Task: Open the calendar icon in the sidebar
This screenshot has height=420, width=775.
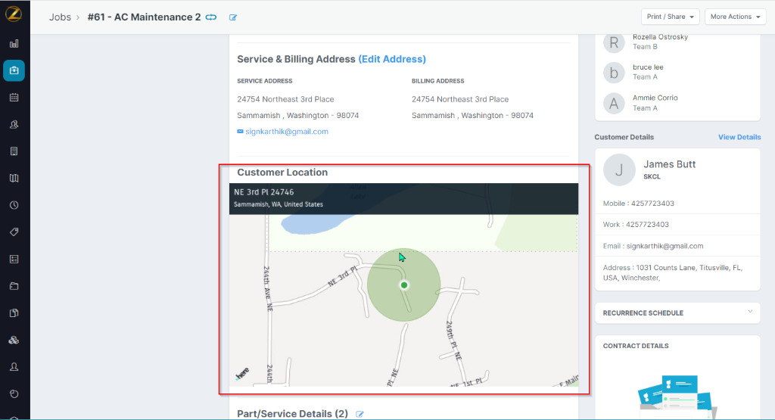Action: click(14, 98)
